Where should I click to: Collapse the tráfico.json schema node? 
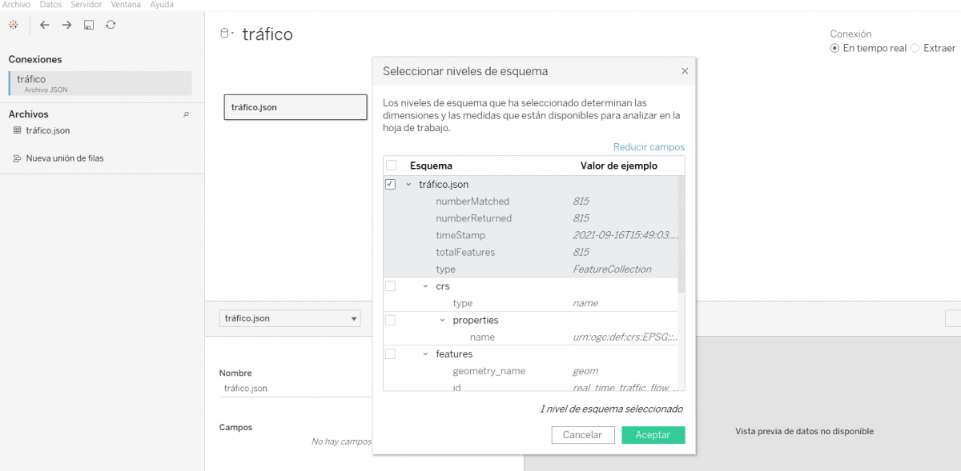pos(408,184)
